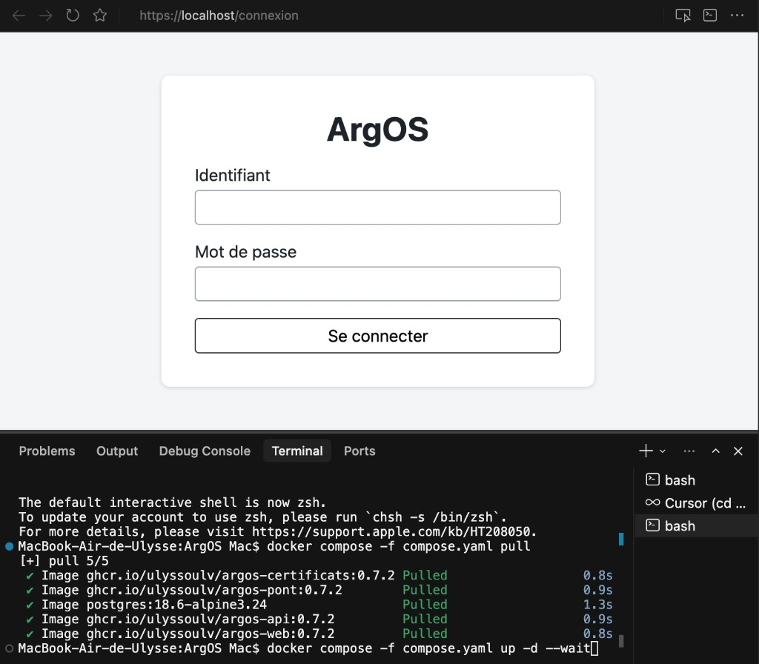
Task: Expand the new terminal profile dropdown
Action: tap(663, 451)
